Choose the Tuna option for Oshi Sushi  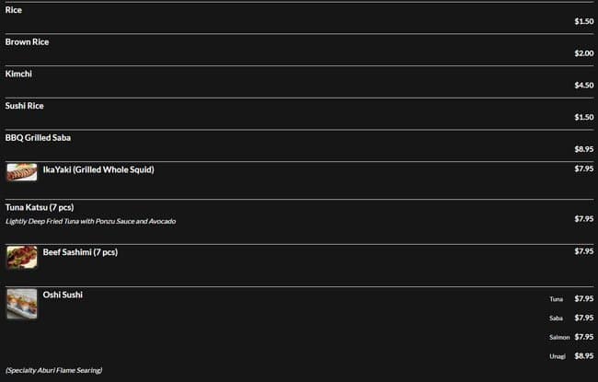point(557,299)
